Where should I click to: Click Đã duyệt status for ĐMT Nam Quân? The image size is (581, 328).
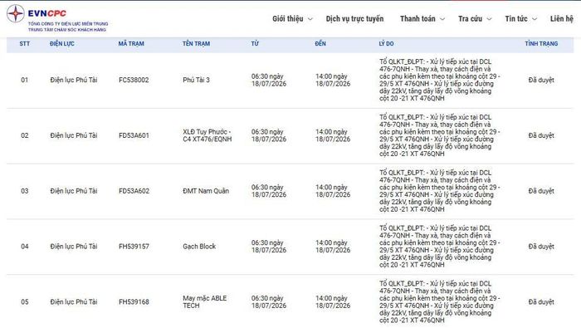click(x=541, y=191)
